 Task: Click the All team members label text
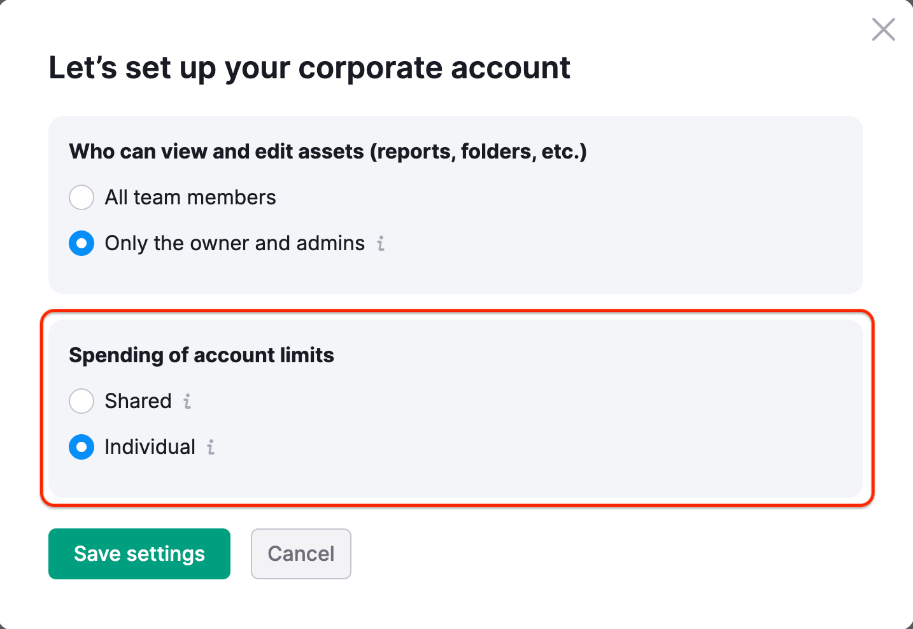point(190,197)
